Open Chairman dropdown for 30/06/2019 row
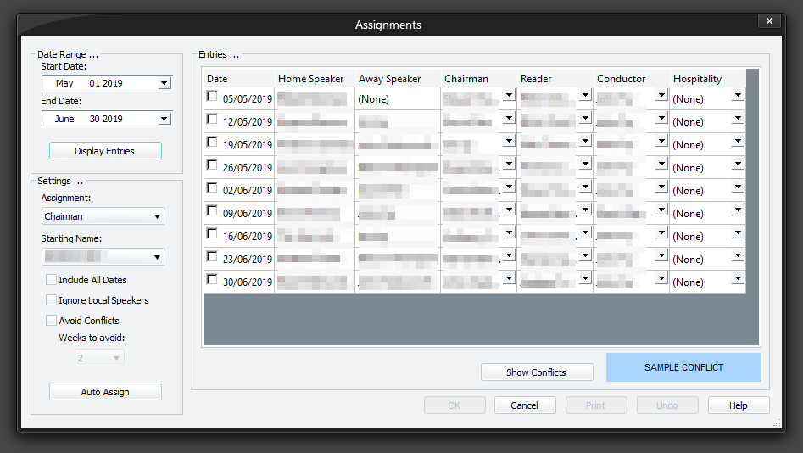 tap(509, 278)
